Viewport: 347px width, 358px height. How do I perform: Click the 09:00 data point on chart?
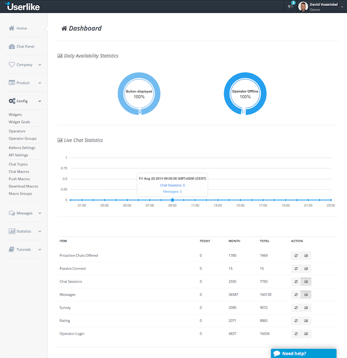click(172, 200)
